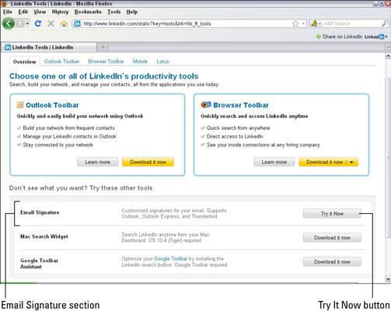Bookmark this page with the star icon
Screen dimensions: 391x311
[x=295, y=23]
